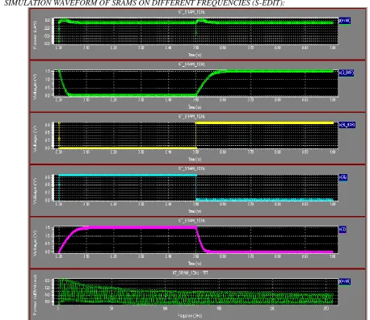Select the FFT chart legend label
This screenshot has width=370, height=320.
click(344, 281)
